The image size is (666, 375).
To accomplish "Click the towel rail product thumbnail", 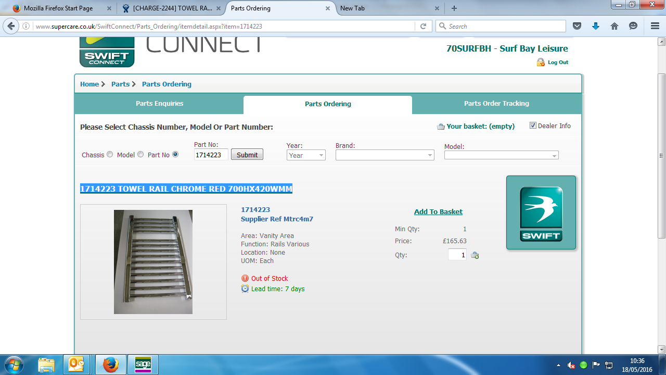I will (x=153, y=262).
